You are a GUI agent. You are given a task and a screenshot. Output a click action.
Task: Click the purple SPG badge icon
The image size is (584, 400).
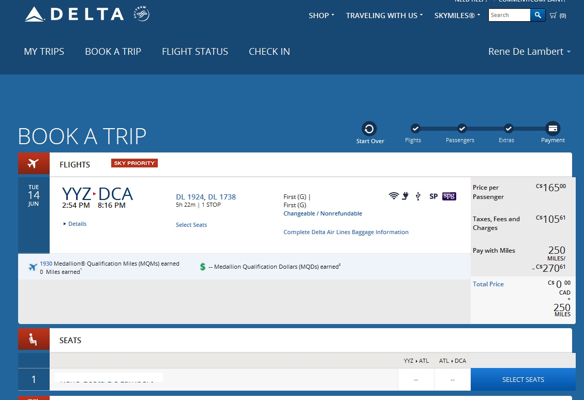point(449,196)
